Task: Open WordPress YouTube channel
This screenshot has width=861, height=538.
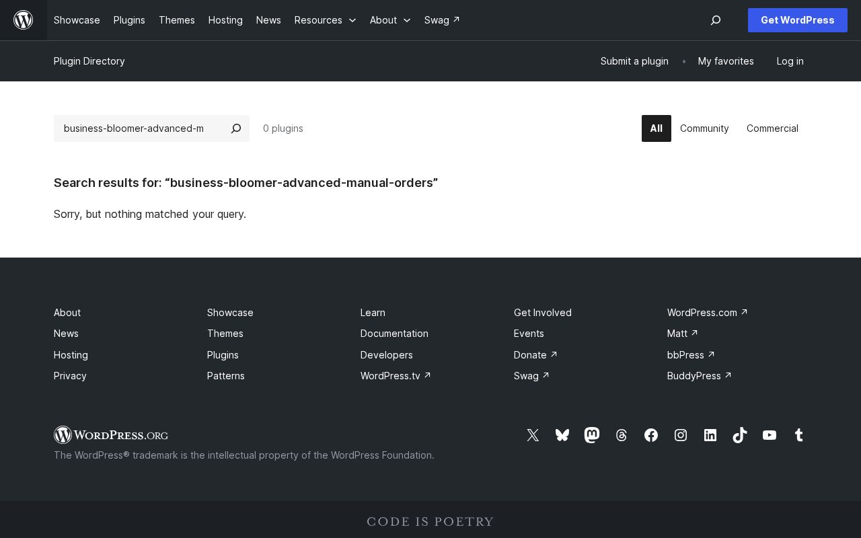Action: click(x=770, y=435)
